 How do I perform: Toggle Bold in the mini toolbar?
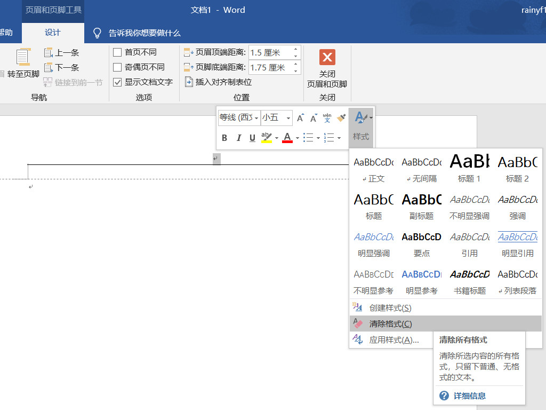(224, 138)
